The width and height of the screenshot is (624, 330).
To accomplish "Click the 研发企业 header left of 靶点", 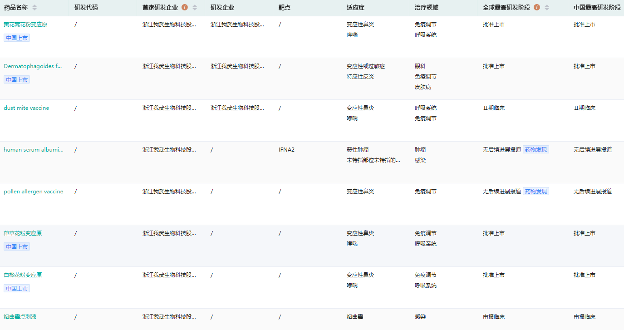I will 222,8.
